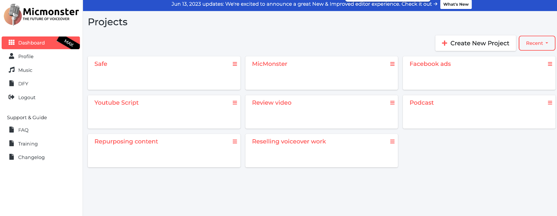Open hamburger menu on Podcast project
This screenshot has width=557, height=216.
point(550,103)
